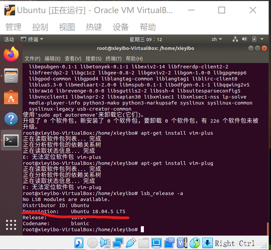This screenshot has height=250, width=271.
Task: Open the 视图 menu in VirtualBox
Action: pos(67,27)
